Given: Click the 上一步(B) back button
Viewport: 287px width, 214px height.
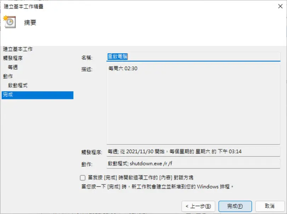Looking at the screenshot, I should coord(198,206).
